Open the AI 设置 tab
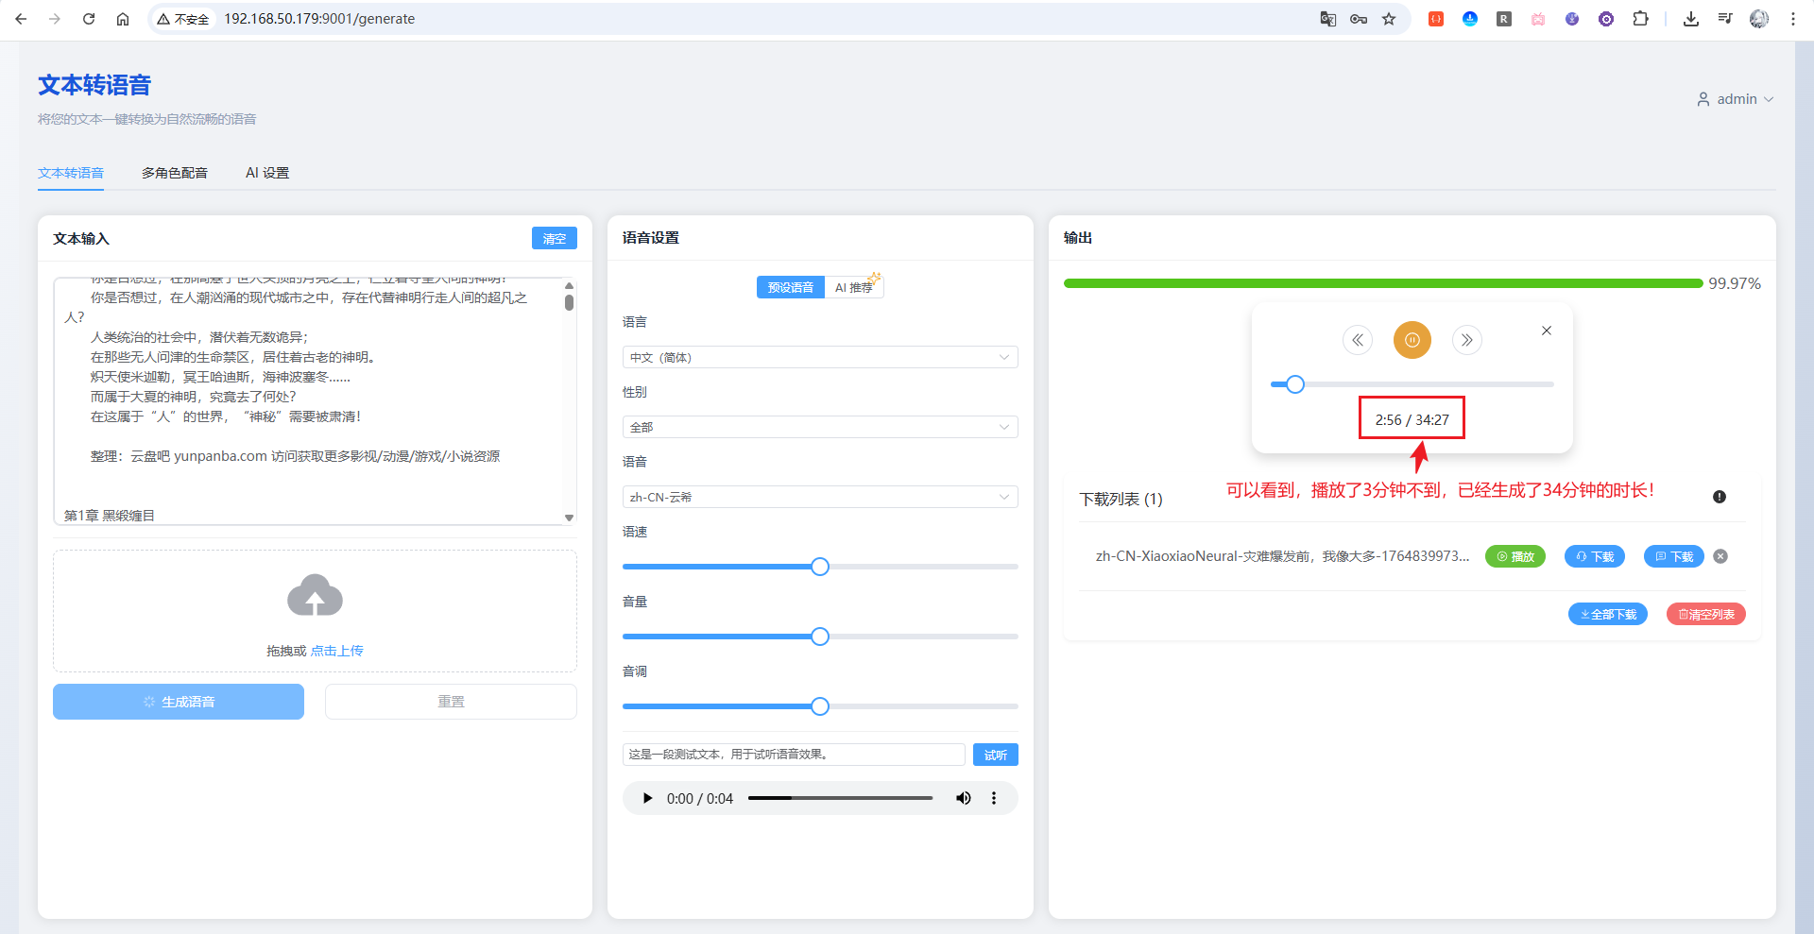The image size is (1814, 934). coord(267,173)
